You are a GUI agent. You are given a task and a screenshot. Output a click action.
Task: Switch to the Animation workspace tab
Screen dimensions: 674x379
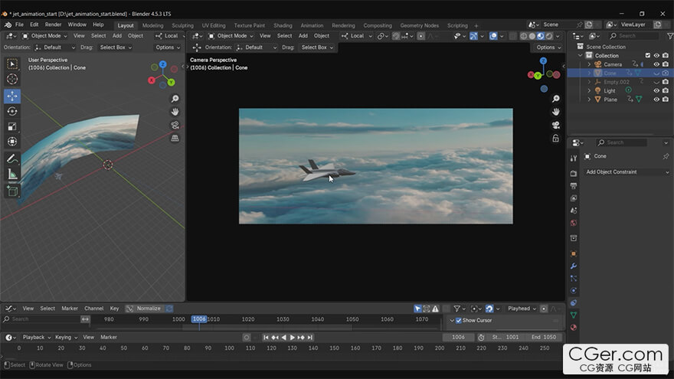click(312, 25)
